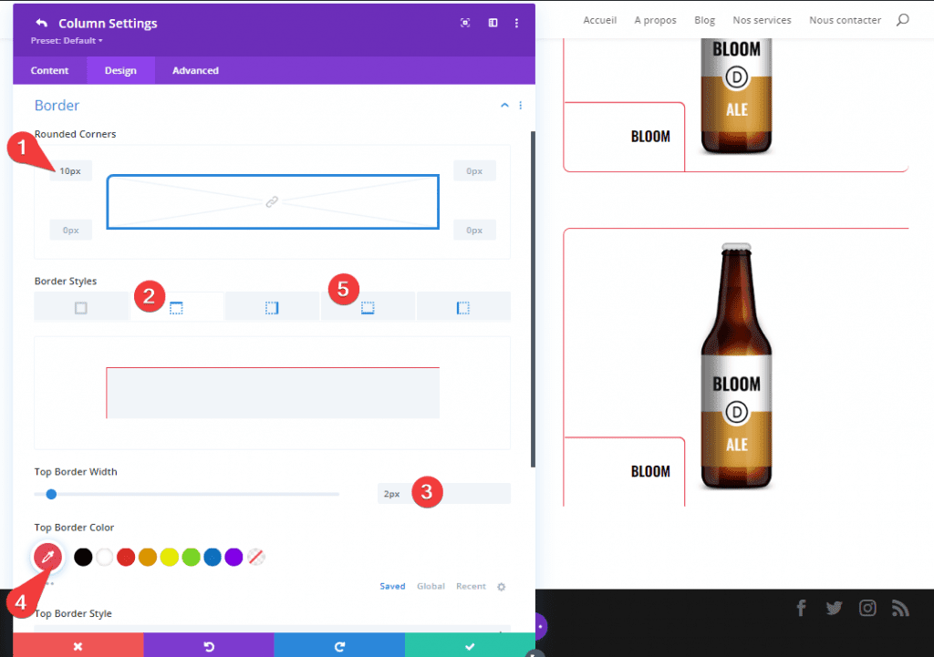Open the Nos services menu item
The width and height of the screenshot is (934, 657).
[762, 20]
